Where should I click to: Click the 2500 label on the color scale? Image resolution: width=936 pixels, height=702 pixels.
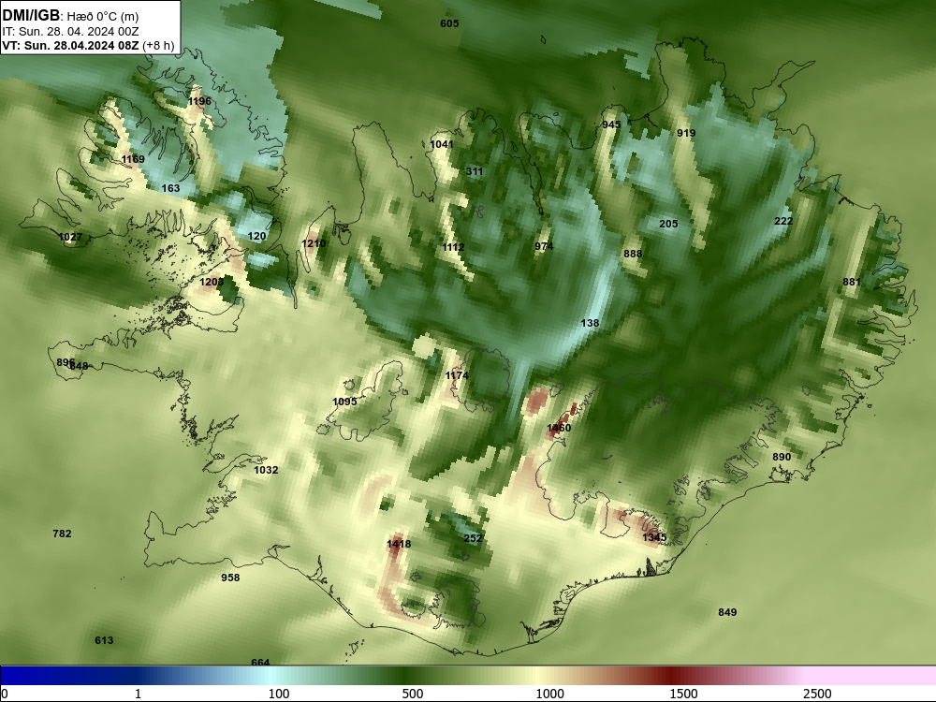[x=817, y=694]
